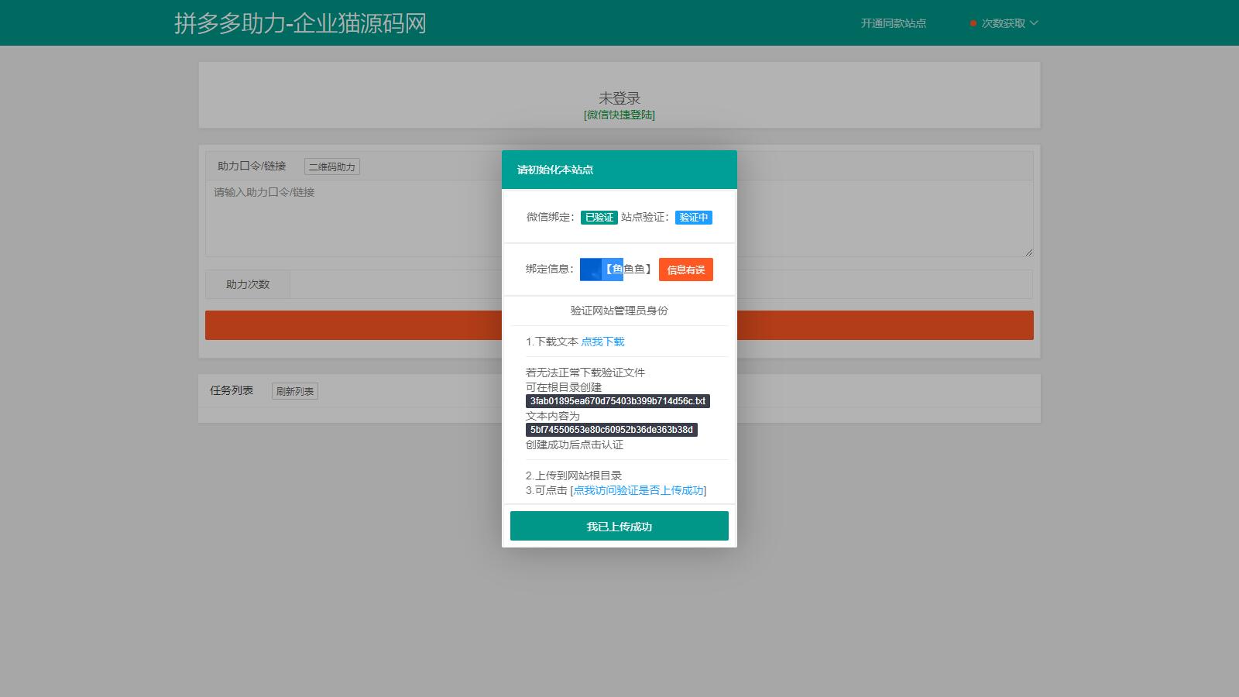Click the blue 验证中 status badge
Viewport: 1239px width, 697px height.
click(x=693, y=218)
